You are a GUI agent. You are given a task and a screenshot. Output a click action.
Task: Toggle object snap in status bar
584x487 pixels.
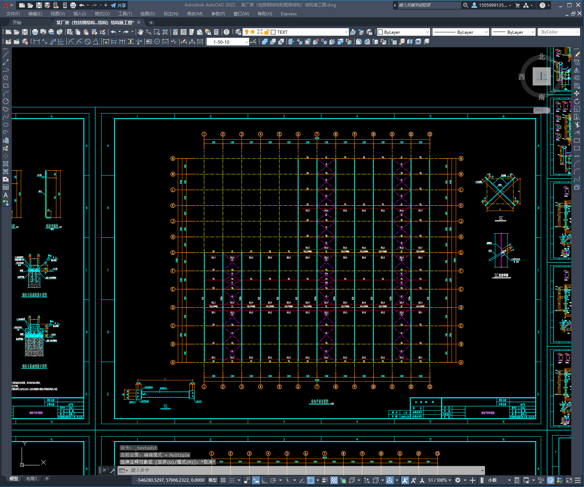coord(311,480)
